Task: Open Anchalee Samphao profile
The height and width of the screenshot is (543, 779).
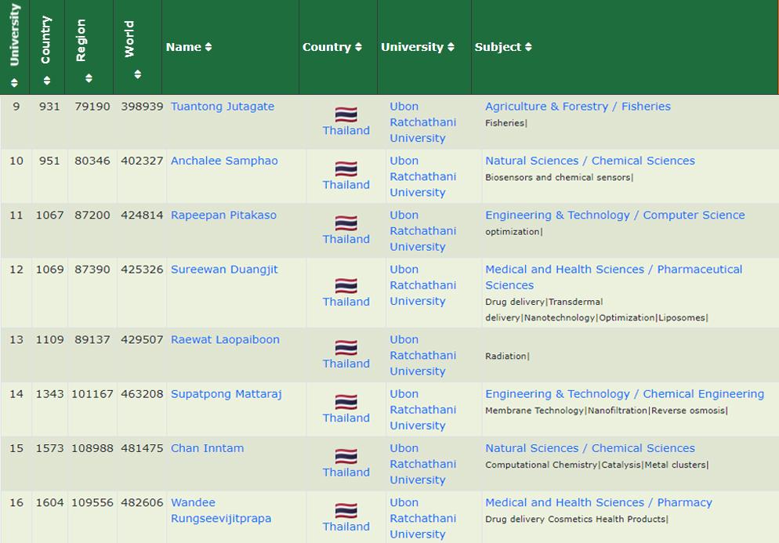Action: click(224, 161)
